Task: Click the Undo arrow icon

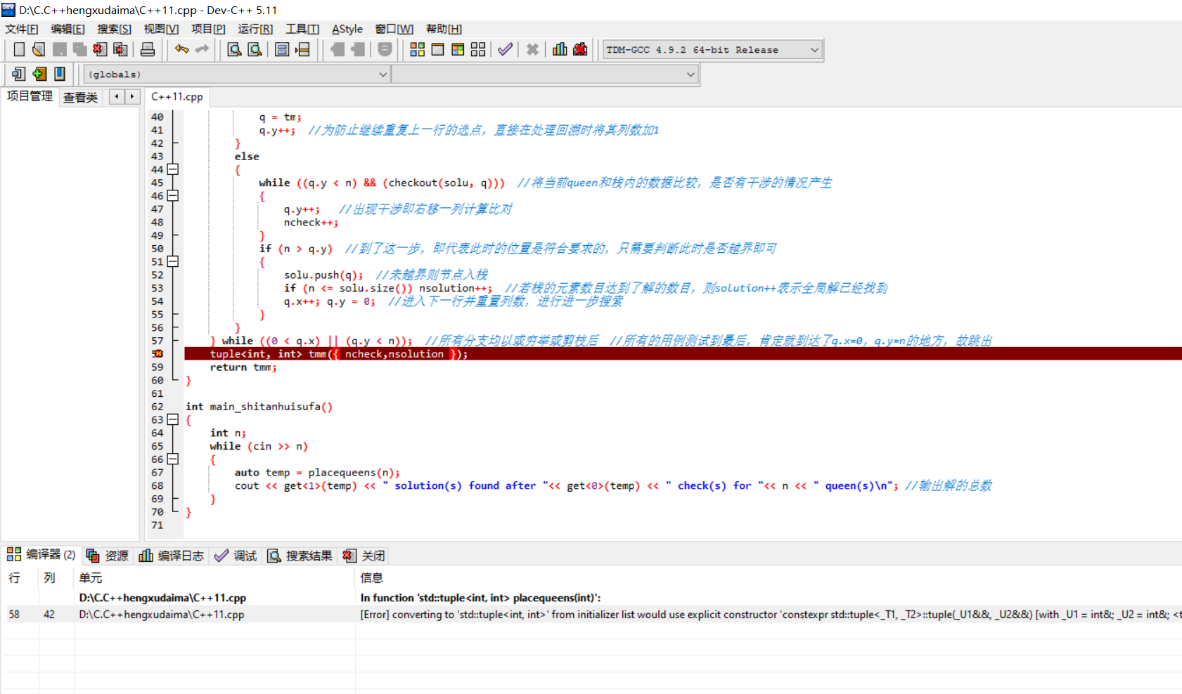Action: pos(182,49)
